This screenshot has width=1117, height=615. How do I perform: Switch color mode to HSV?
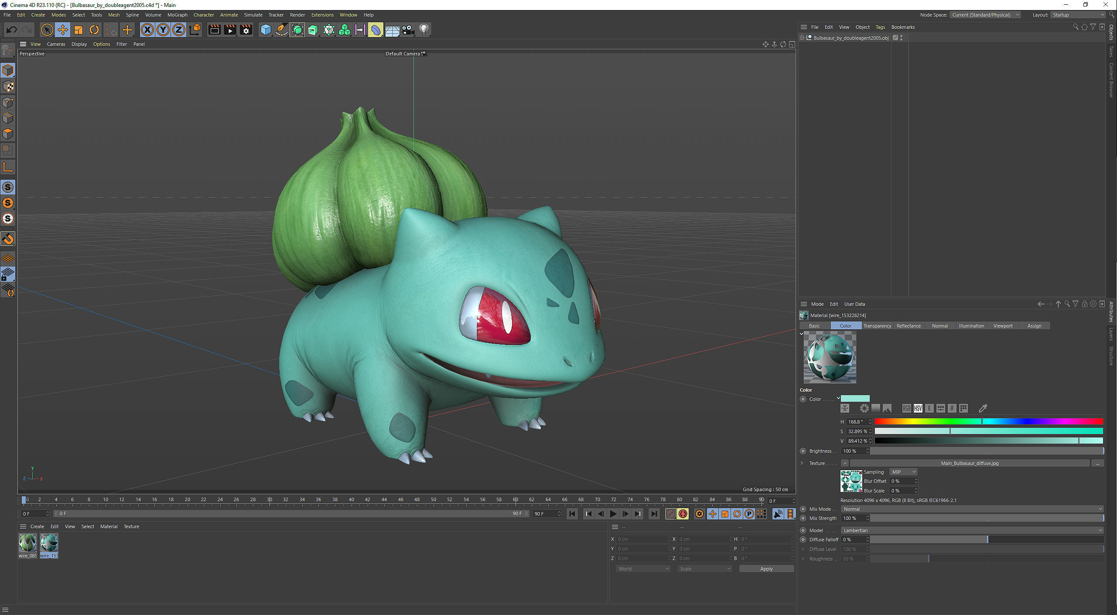(918, 408)
